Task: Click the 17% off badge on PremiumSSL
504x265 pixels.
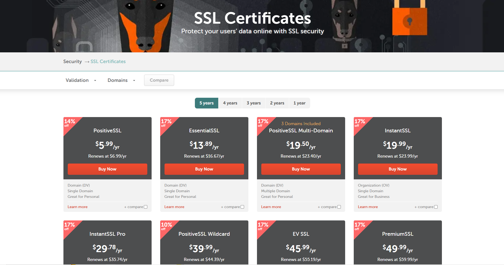Action: (x=360, y=226)
